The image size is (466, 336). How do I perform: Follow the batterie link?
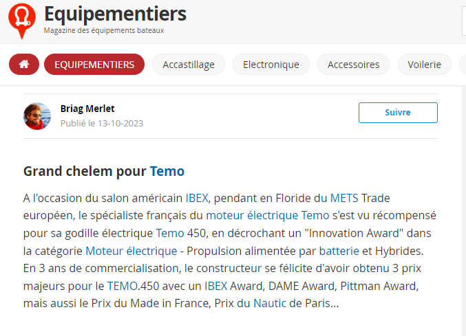click(x=339, y=249)
